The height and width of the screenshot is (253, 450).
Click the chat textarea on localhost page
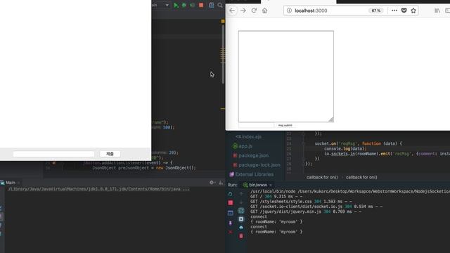pyautogui.click(x=286, y=77)
